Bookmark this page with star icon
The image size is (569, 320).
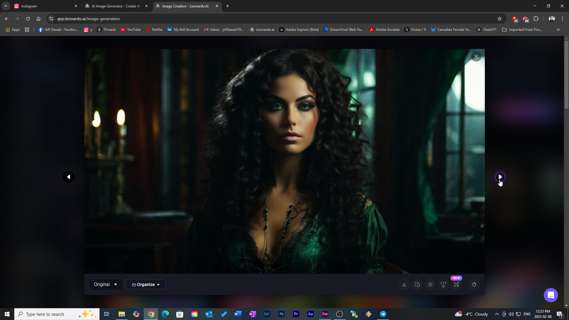click(x=500, y=19)
